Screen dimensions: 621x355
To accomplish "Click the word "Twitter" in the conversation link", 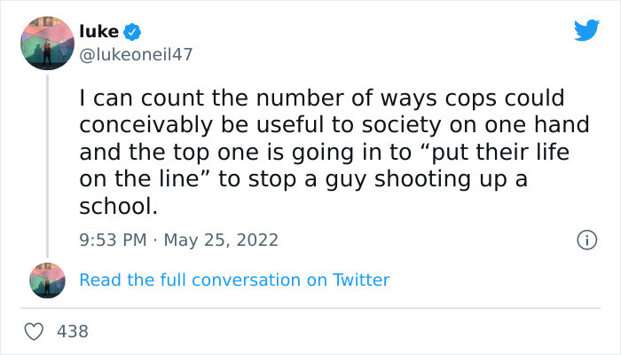I will (x=360, y=280).
